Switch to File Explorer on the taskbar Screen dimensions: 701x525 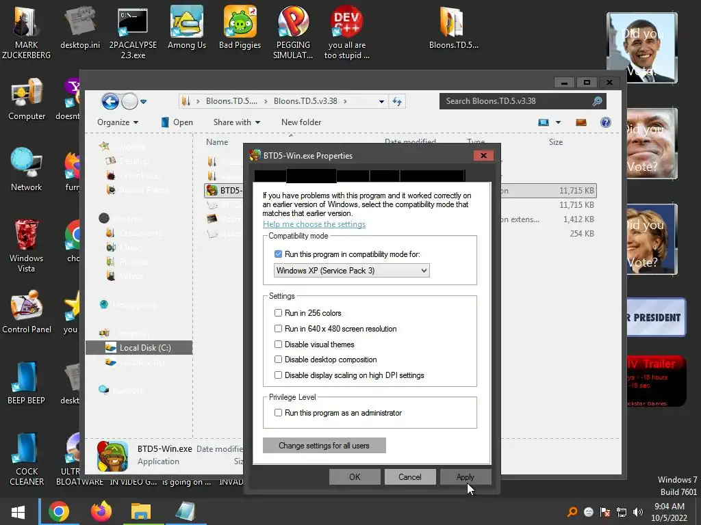click(x=141, y=511)
